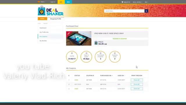This screenshot has width=186, height=105.
Task: Click Show pdf for coupon row 2
Action: pos(137,84)
